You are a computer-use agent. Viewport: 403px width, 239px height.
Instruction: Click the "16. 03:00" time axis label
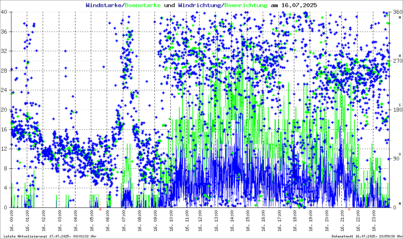[x=59, y=220]
